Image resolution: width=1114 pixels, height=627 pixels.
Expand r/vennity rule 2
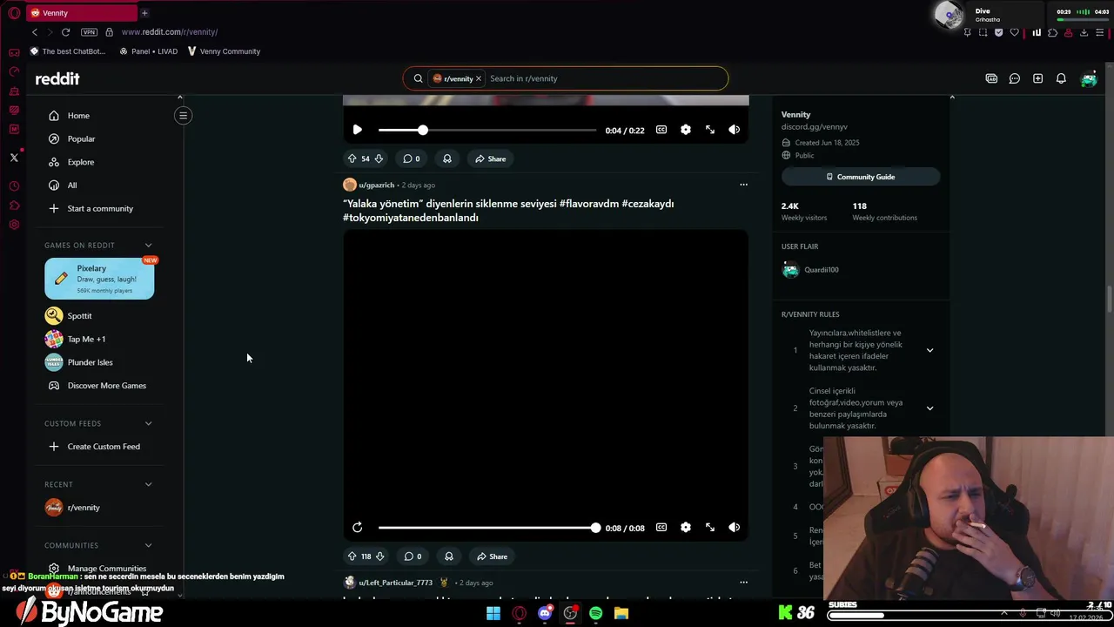tap(929, 408)
